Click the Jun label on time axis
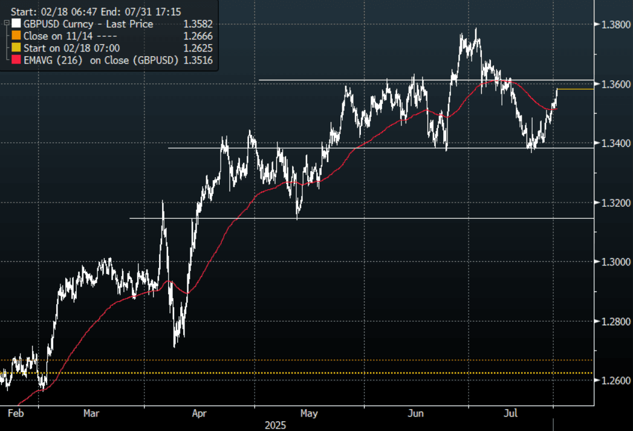The height and width of the screenshot is (431, 633). tap(416, 413)
